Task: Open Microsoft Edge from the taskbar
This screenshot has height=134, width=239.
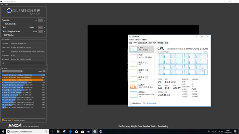Action: coord(70,132)
